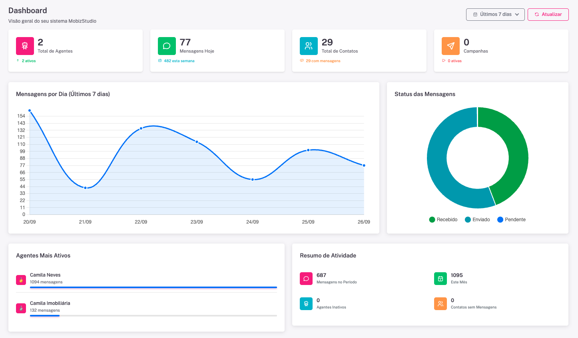This screenshot has width=578, height=338.
Task: Select the green Mensagens Hoje chat bubble icon
Action: point(167,46)
